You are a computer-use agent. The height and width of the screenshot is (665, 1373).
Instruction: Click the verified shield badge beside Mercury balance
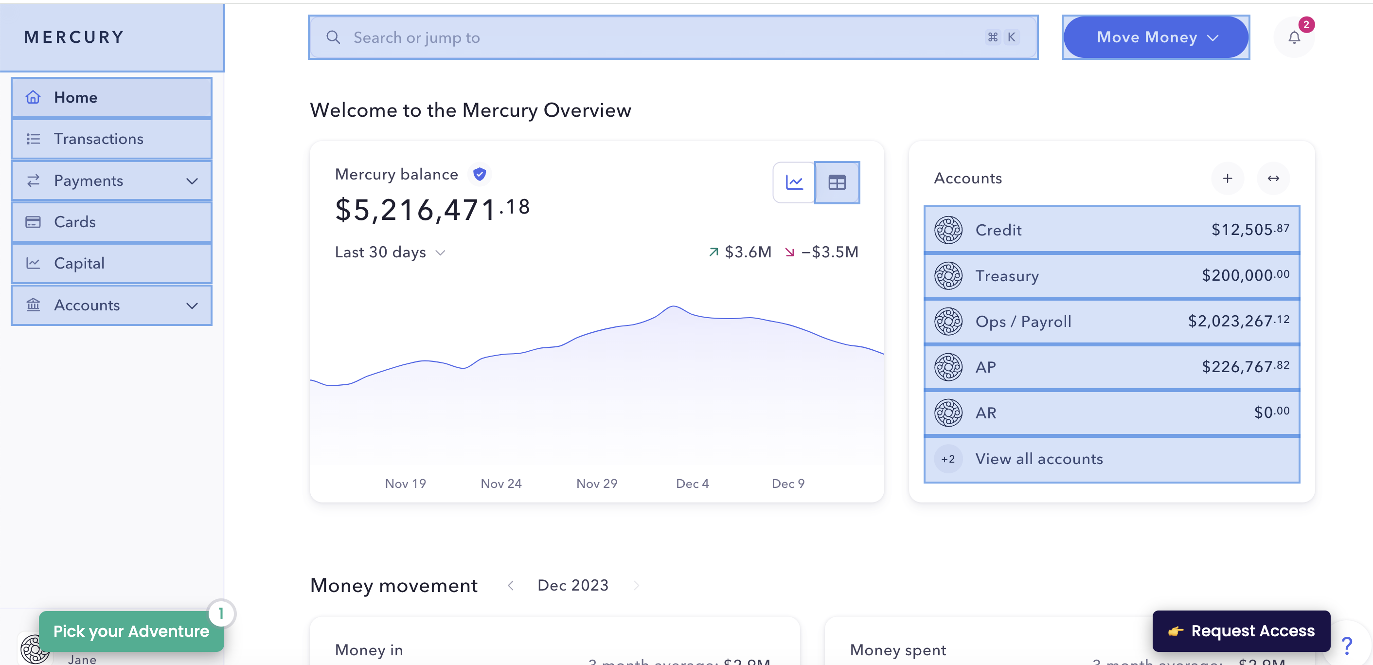(x=480, y=174)
